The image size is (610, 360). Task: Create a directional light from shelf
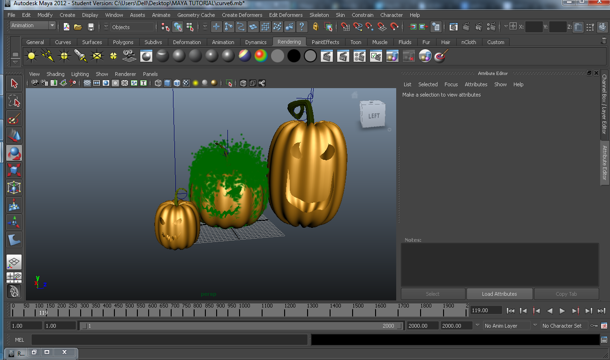click(x=48, y=56)
